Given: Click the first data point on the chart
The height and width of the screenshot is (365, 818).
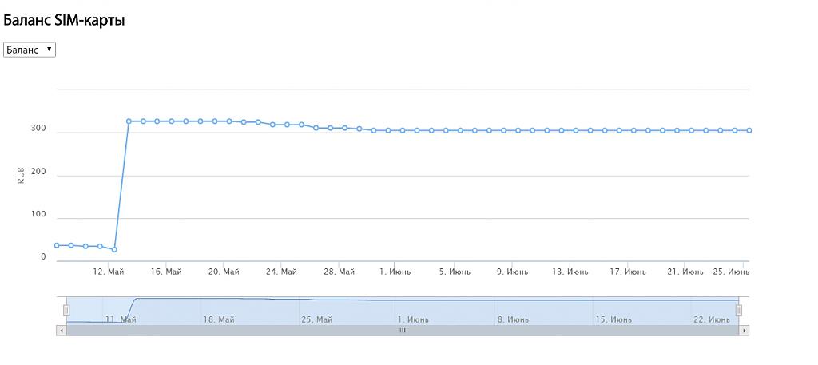Looking at the screenshot, I should point(57,245).
